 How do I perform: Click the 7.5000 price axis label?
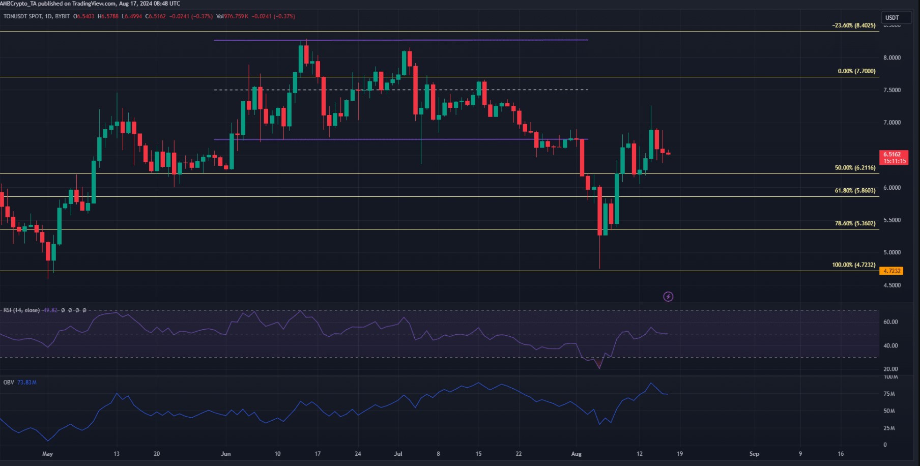click(x=892, y=90)
